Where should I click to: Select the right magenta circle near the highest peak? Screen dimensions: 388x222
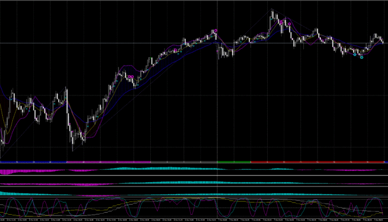pyautogui.click(x=289, y=24)
